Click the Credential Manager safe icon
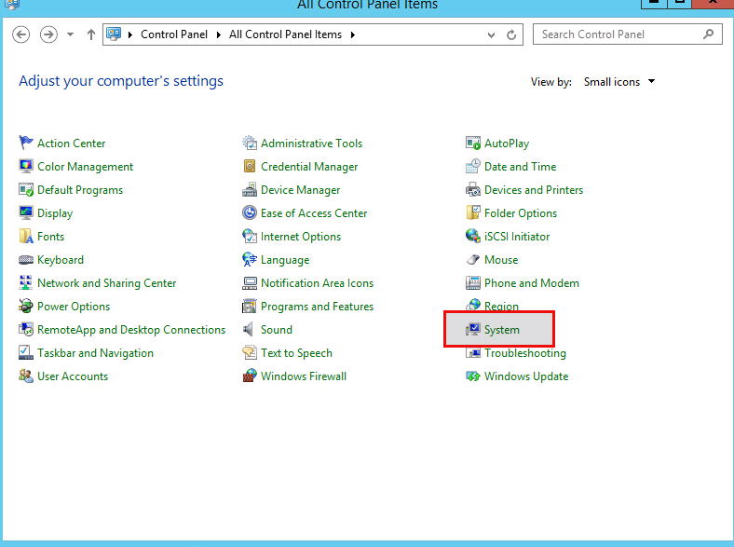This screenshot has width=734, height=547. pyautogui.click(x=250, y=166)
